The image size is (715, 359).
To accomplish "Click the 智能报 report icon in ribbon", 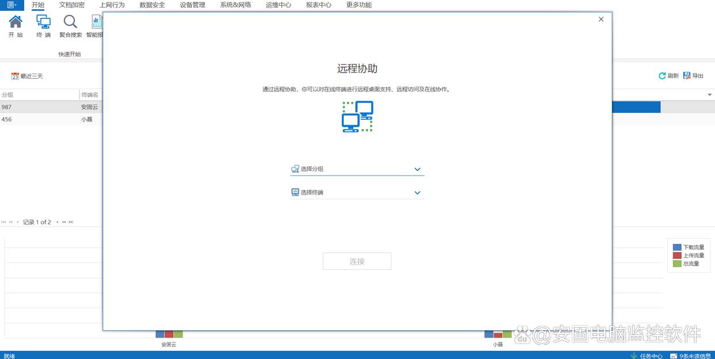I will point(97,22).
